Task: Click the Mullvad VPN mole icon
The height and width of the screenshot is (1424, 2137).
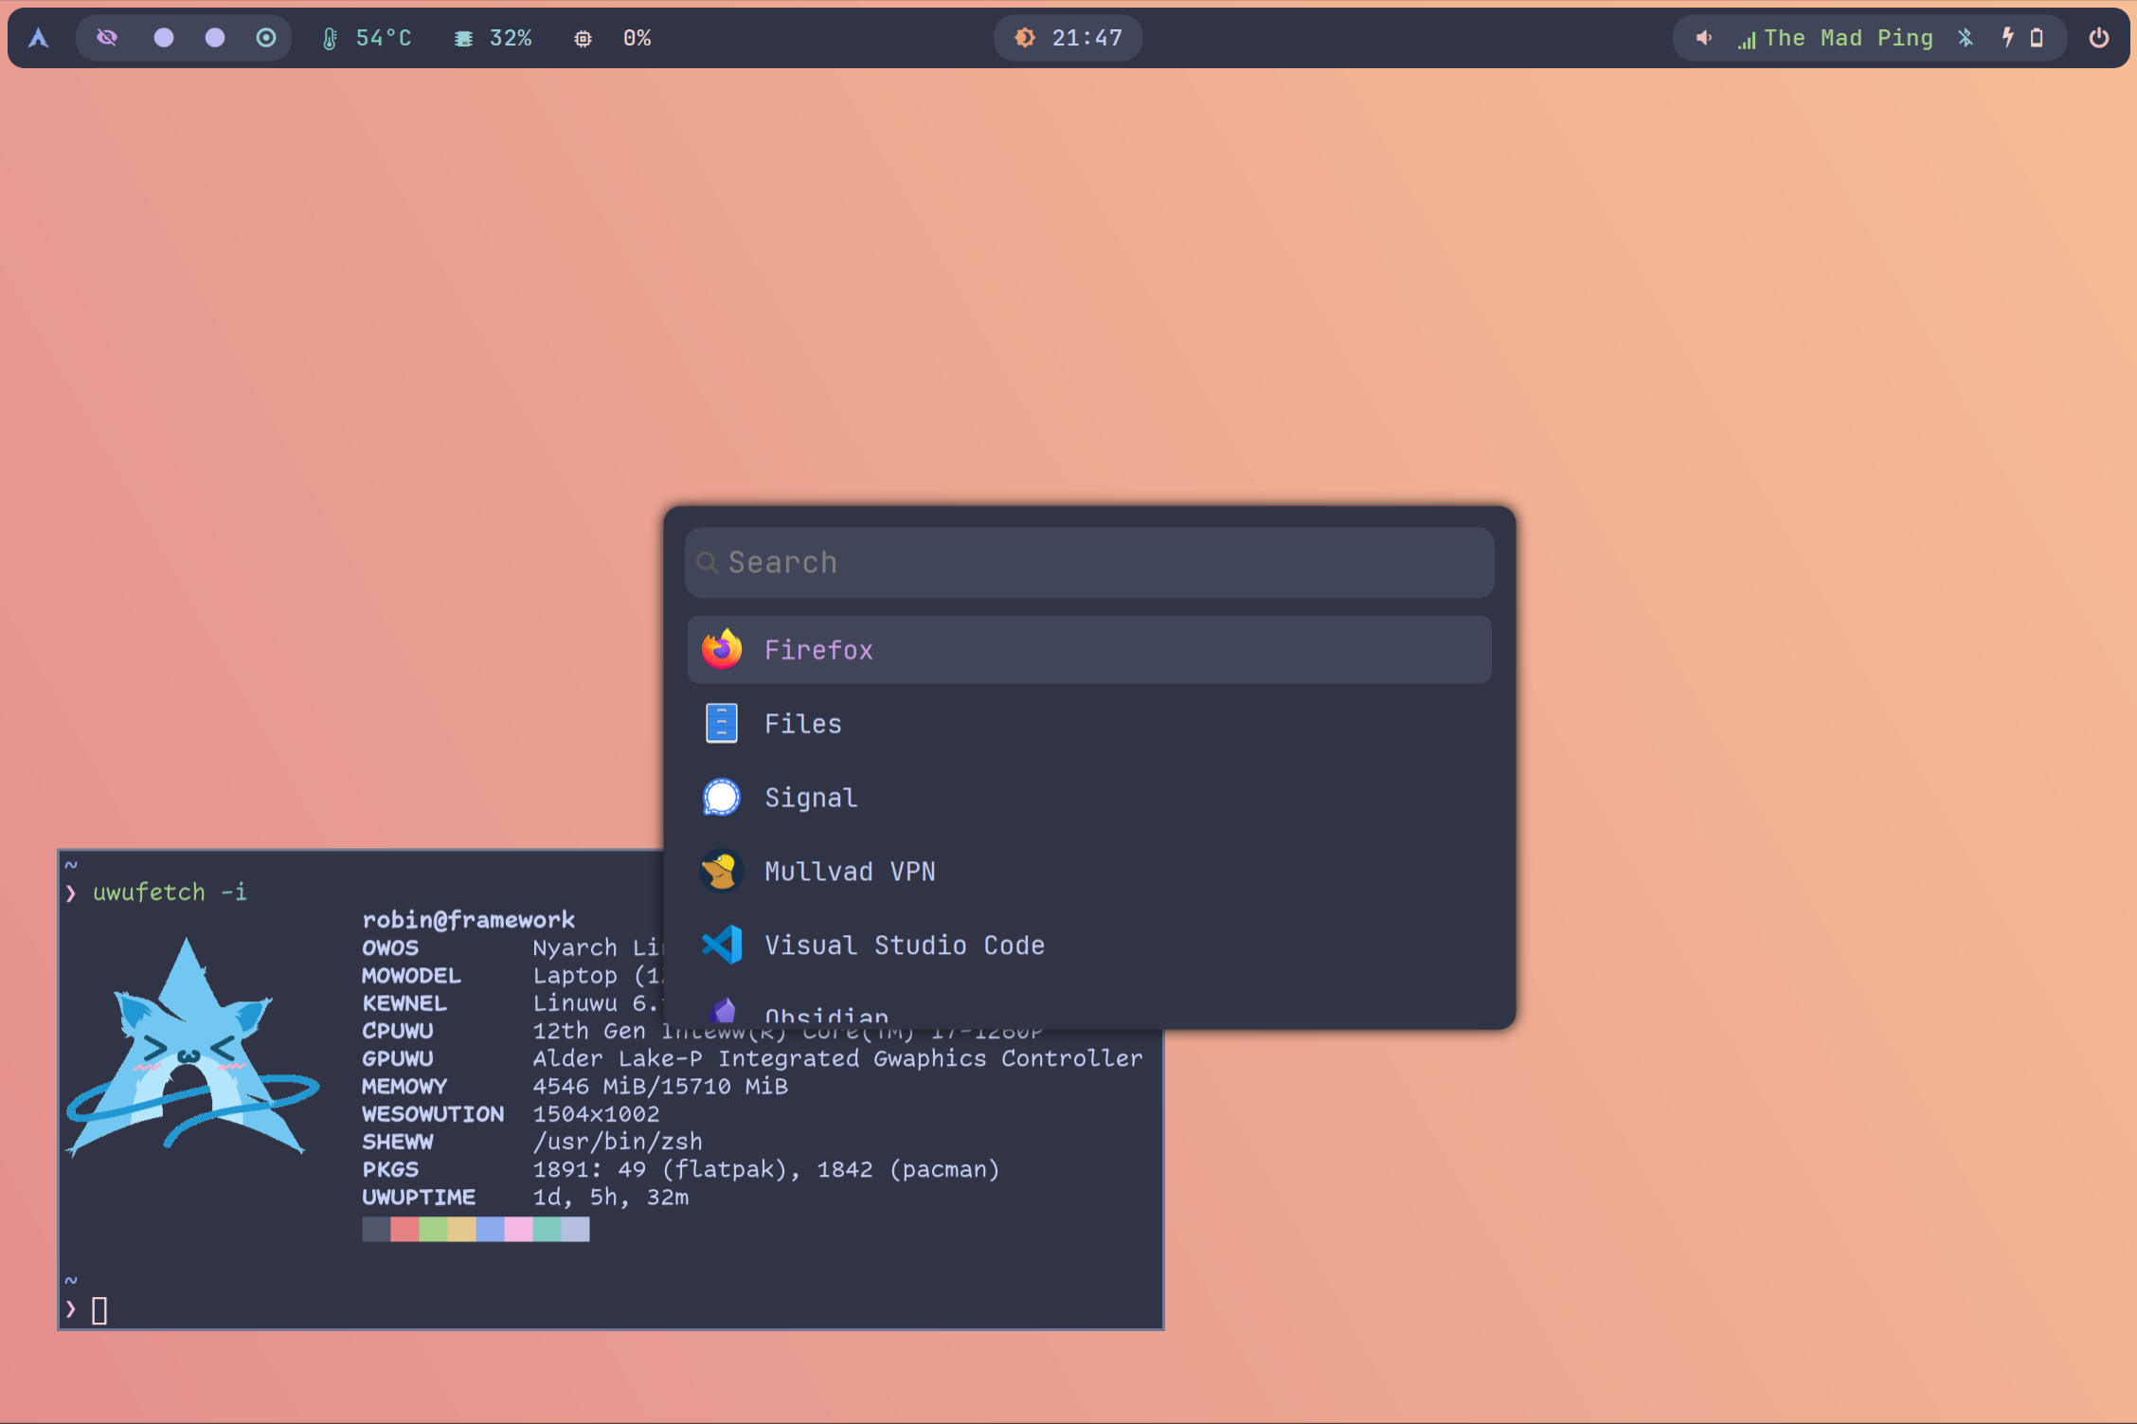Action: tap(722, 872)
